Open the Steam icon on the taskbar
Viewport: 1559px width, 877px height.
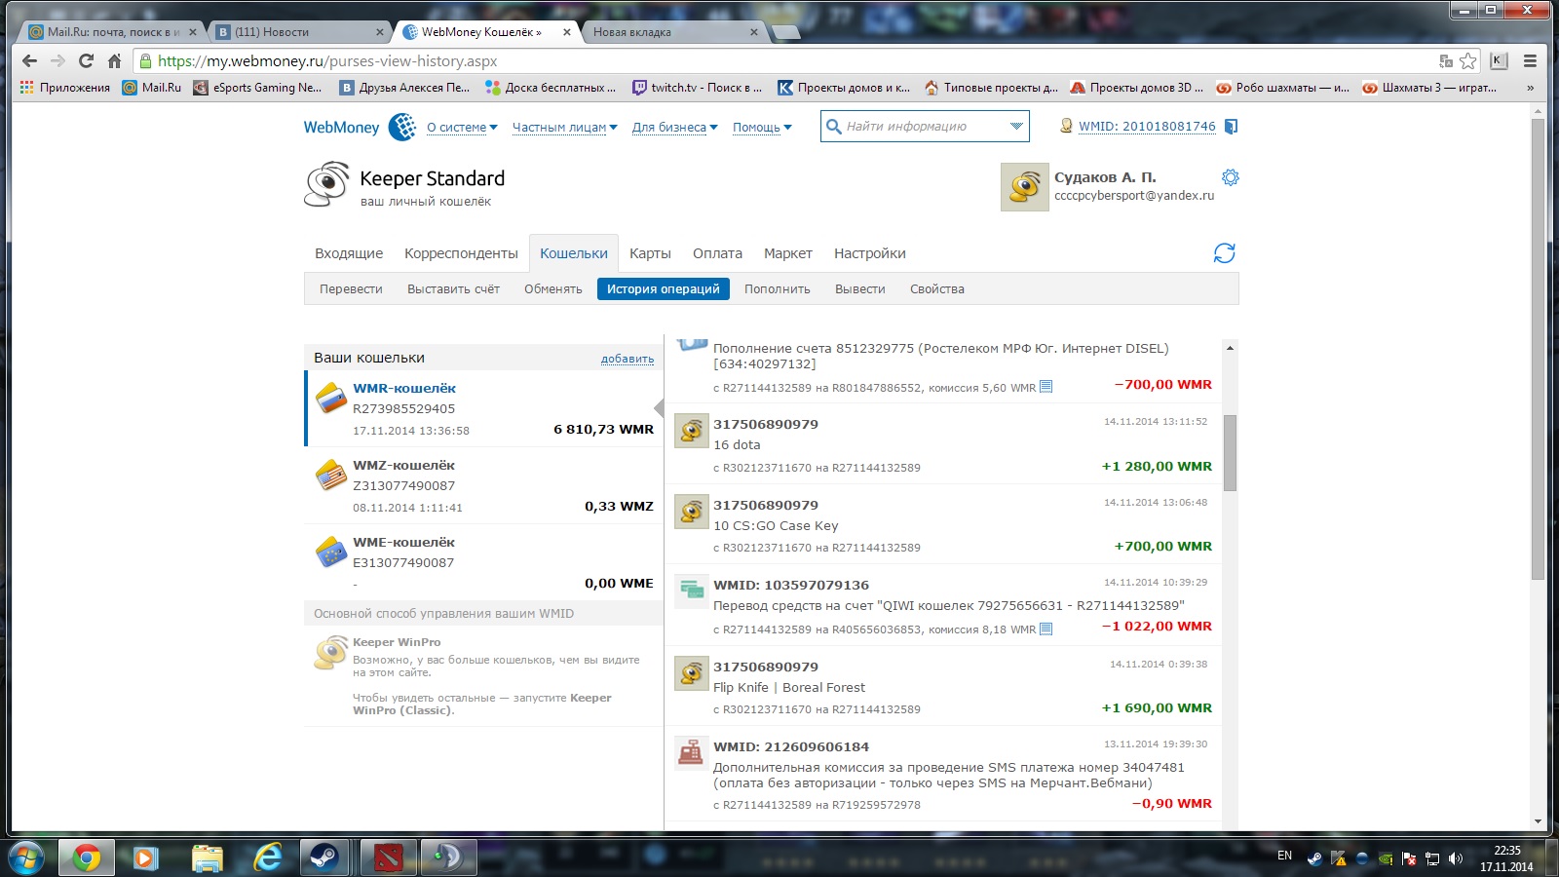pos(323,858)
